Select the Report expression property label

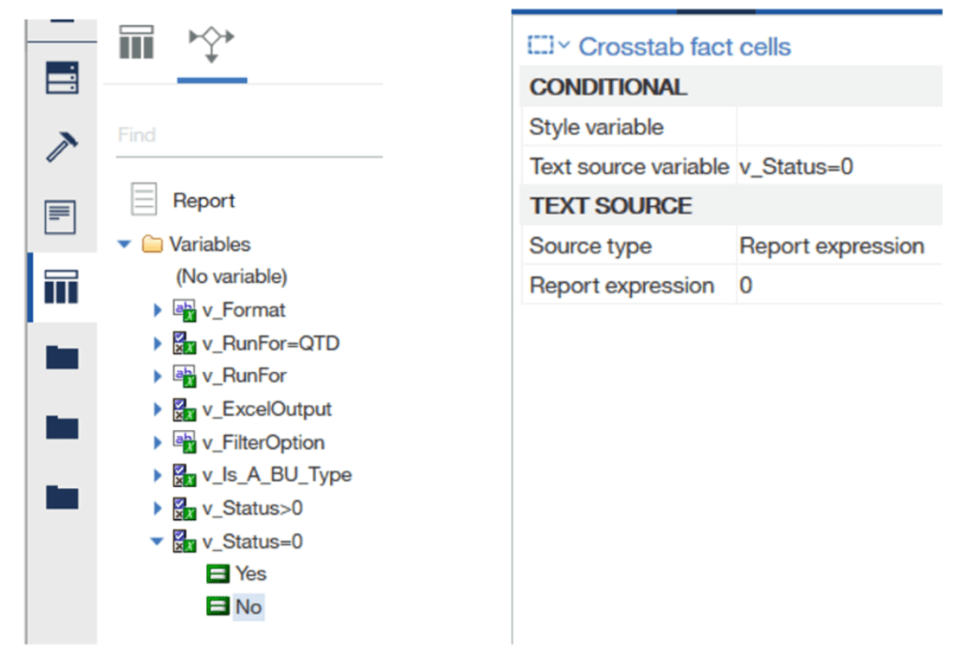pos(622,285)
